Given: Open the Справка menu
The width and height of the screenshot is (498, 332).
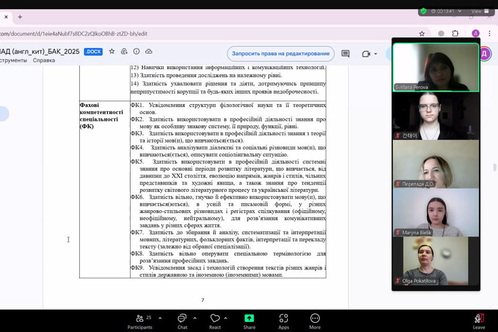Looking at the screenshot, I should [x=44, y=60].
